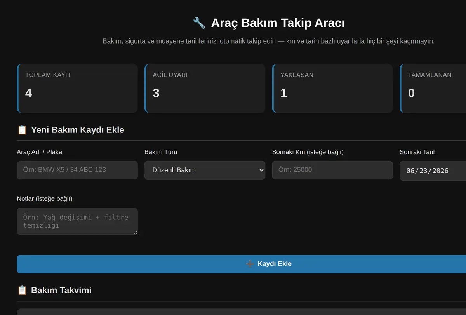Click the Bakım Takvimi heading

click(x=61, y=290)
